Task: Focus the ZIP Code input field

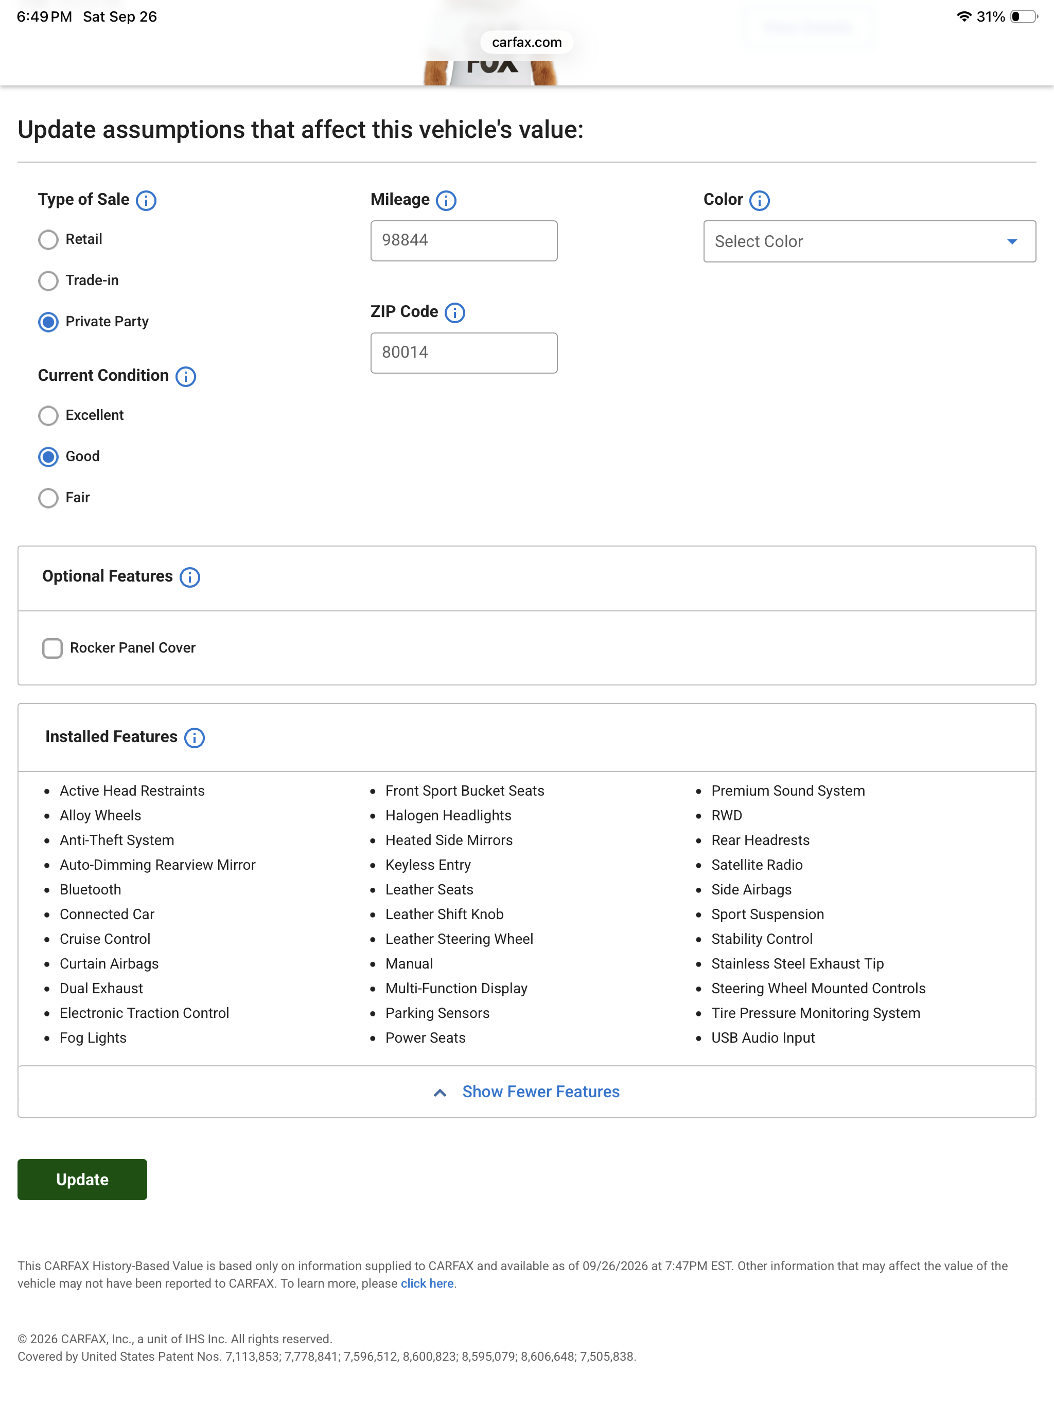Action: point(463,353)
